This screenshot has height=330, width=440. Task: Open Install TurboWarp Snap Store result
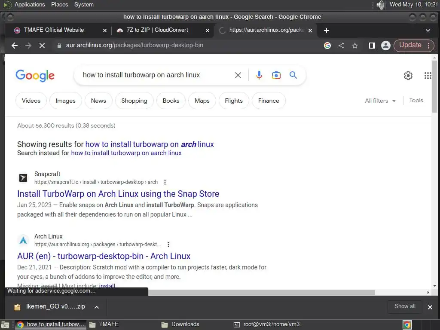[x=118, y=194]
